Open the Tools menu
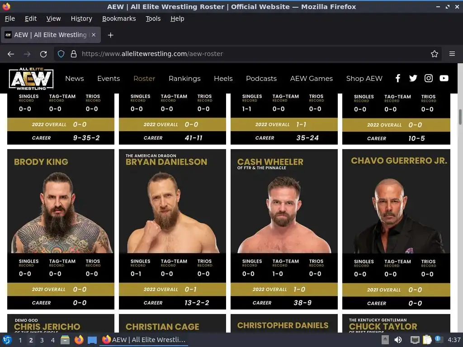Viewport: 463px width, 347px height. (153, 19)
